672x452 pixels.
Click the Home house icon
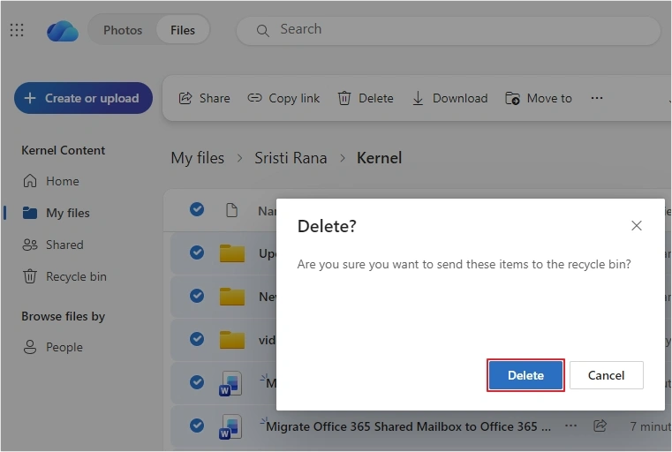29,181
